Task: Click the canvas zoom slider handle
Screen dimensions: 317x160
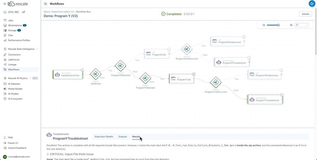Action: tap(279, 25)
